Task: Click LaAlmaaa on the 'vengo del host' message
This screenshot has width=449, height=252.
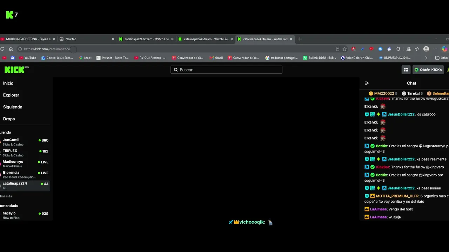Action: (x=378, y=209)
